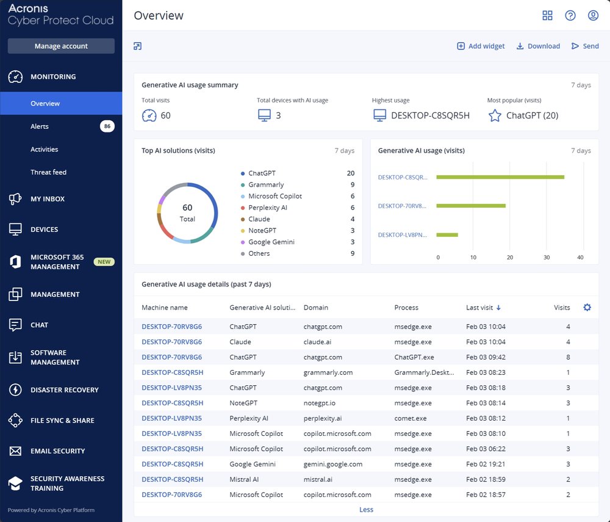Open the Threat feed
Screen dimensions: 610x522
(x=49, y=172)
